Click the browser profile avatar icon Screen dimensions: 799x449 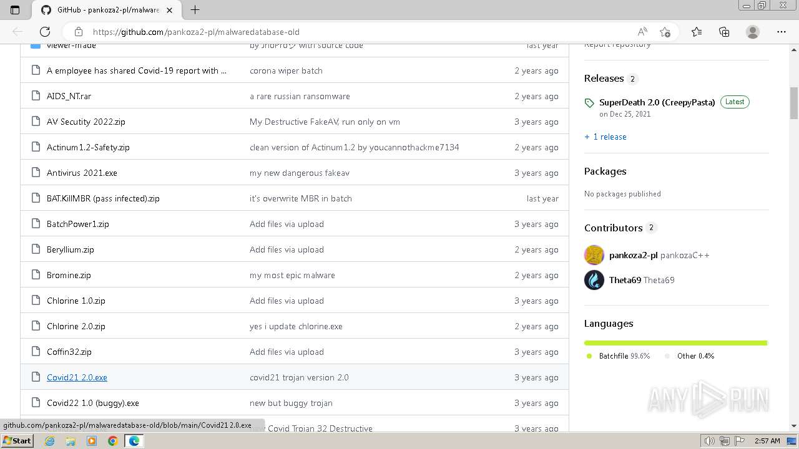(753, 32)
